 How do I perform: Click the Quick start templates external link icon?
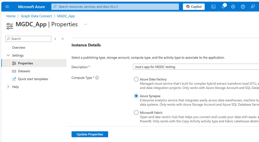(14, 79)
